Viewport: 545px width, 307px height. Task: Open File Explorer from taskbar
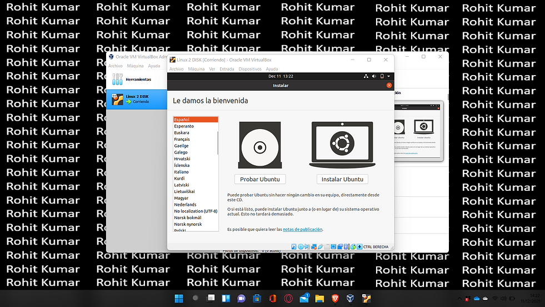(x=319, y=298)
